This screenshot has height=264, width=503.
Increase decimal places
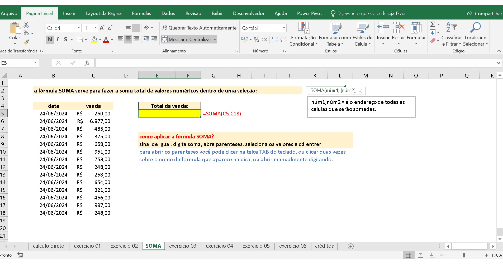pos(275,40)
